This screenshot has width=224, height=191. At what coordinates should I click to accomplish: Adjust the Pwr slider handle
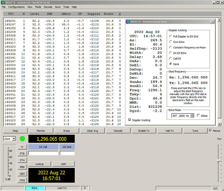coord(219,161)
